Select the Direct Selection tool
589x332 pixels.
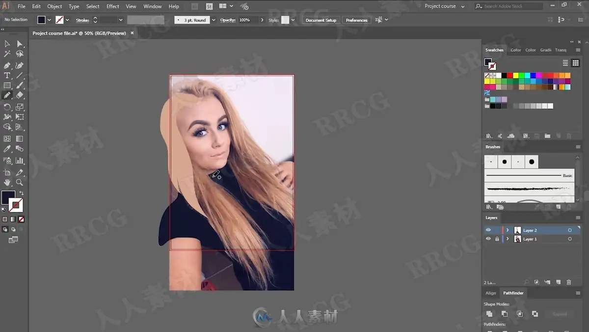pos(20,44)
